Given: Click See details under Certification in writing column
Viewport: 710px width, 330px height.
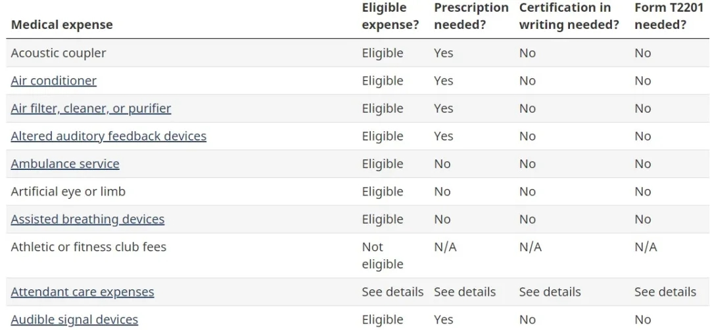Looking at the screenshot, I should 550,291.
